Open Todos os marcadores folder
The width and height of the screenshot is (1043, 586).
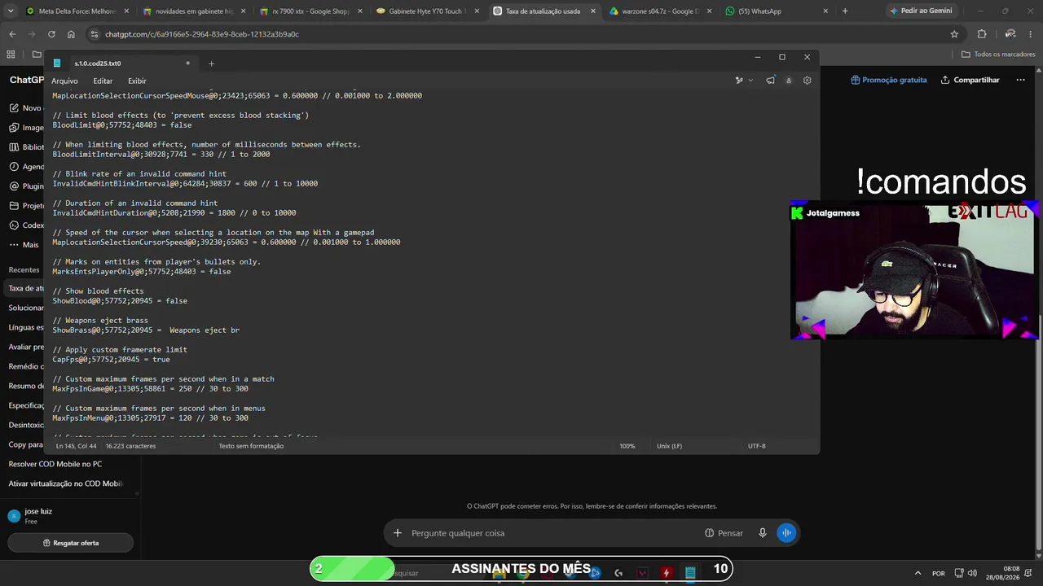[x=998, y=55]
